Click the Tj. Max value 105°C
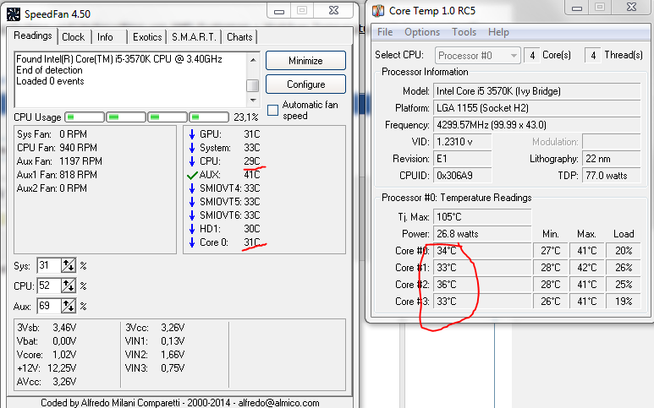 pyautogui.click(x=482, y=217)
